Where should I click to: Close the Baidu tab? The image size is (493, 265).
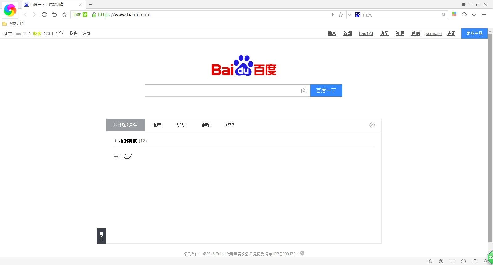[x=80, y=5]
